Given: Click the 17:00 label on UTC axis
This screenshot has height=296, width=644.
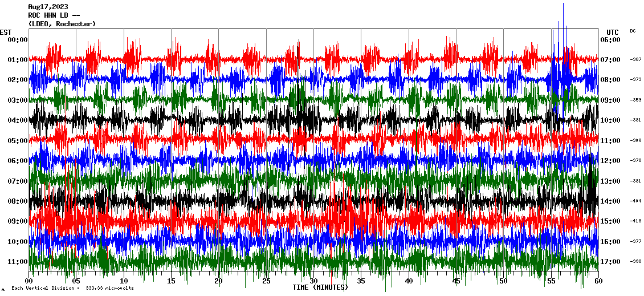Looking at the screenshot, I should 610,262.
